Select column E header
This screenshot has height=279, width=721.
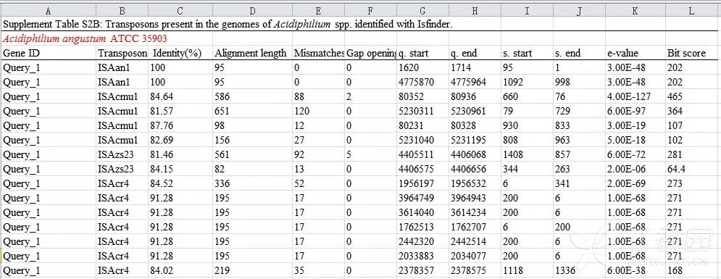click(x=318, y=11)
